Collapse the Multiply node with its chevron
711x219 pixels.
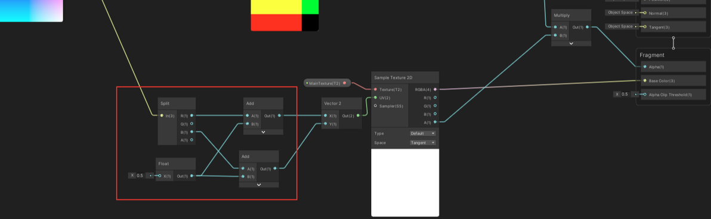coord(571,43)
